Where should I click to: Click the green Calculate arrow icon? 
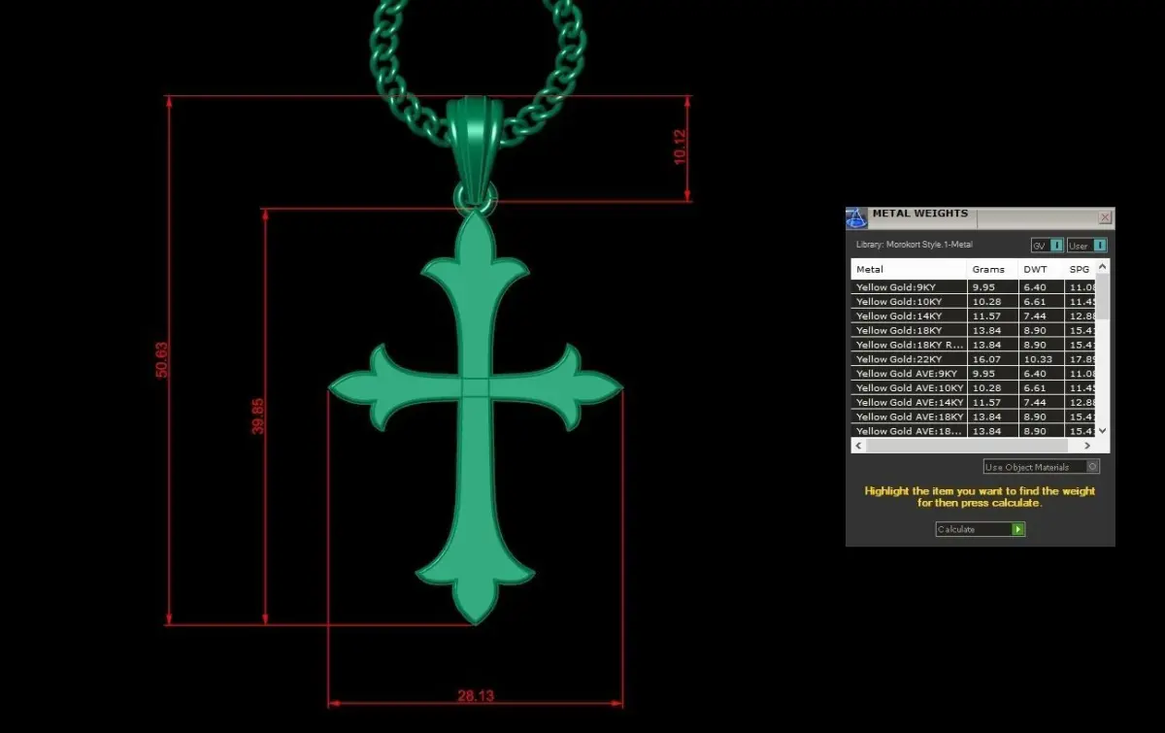point(1017,529)
